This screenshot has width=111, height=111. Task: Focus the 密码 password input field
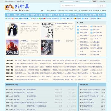point(84,2)
